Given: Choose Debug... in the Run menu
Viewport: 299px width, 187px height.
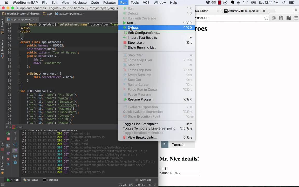Looking at the screenshot, I should pos(157,28).
